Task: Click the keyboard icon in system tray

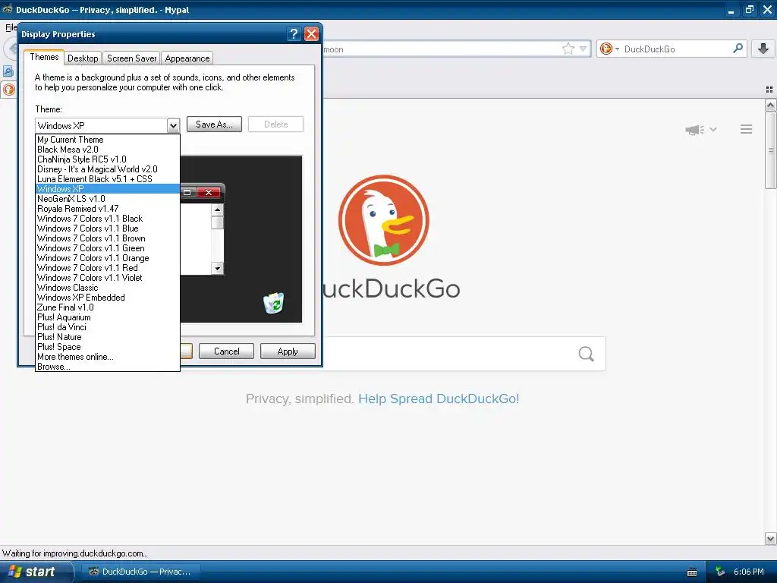Action: click(692, 572)
